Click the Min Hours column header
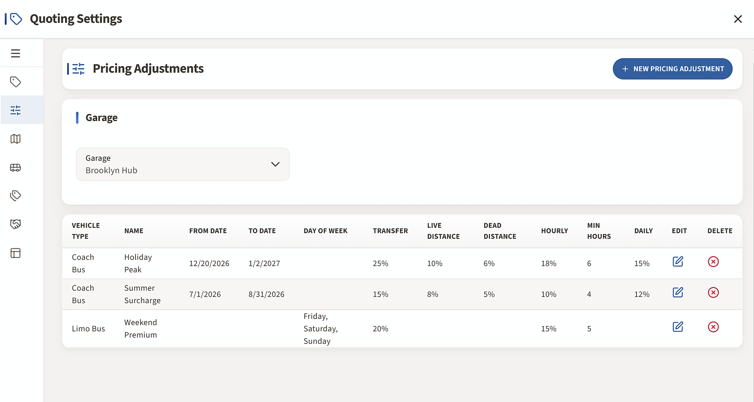754x402 pixels. [599, 231]
